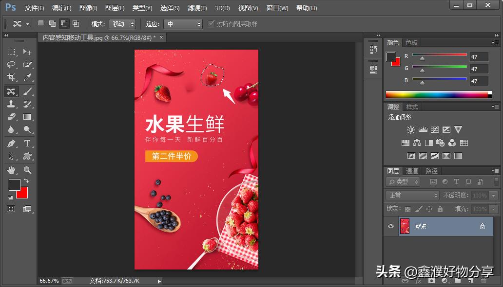Select the Crop tool
The image size is (503, 287).
[x=12, y=78]
